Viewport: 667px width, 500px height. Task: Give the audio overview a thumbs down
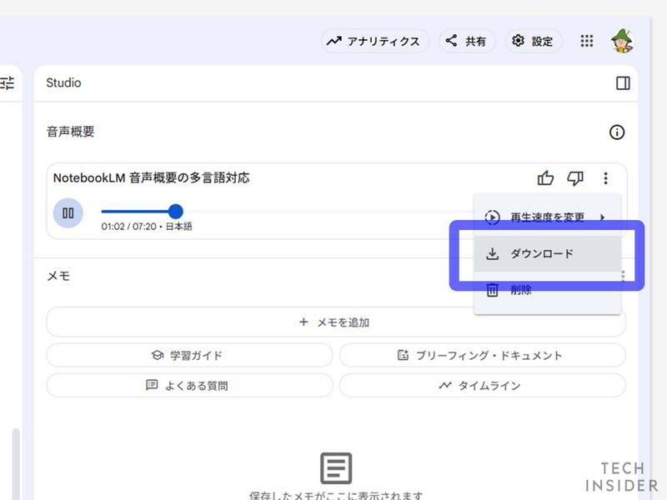pos(575,177)
